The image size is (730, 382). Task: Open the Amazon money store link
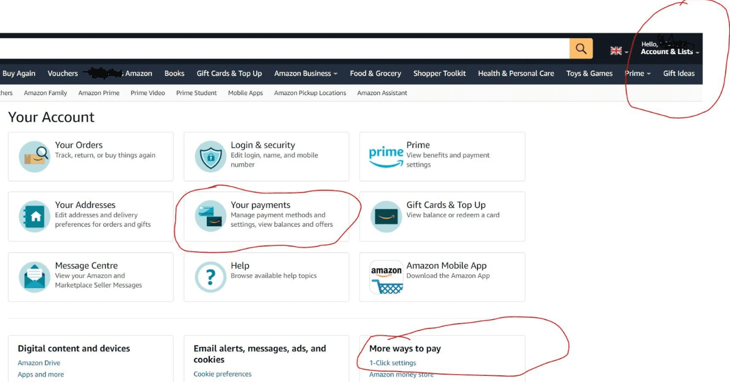tap(401, 375)
